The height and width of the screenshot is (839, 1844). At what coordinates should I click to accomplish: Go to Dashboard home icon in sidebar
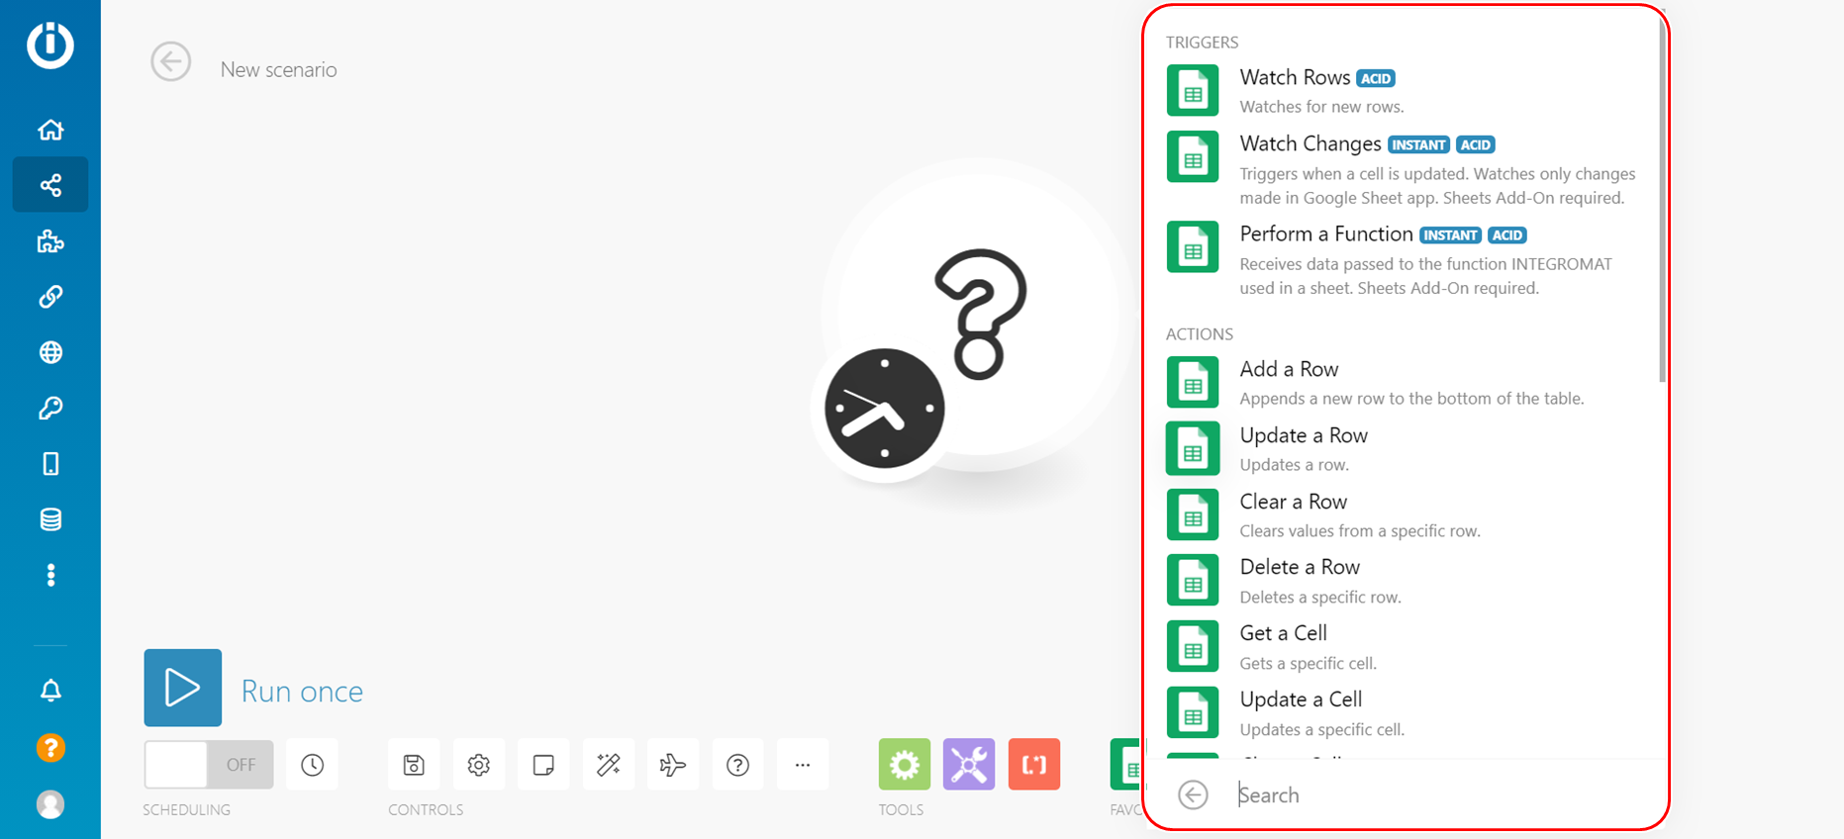pyautogui.click(x=50, y=130)
